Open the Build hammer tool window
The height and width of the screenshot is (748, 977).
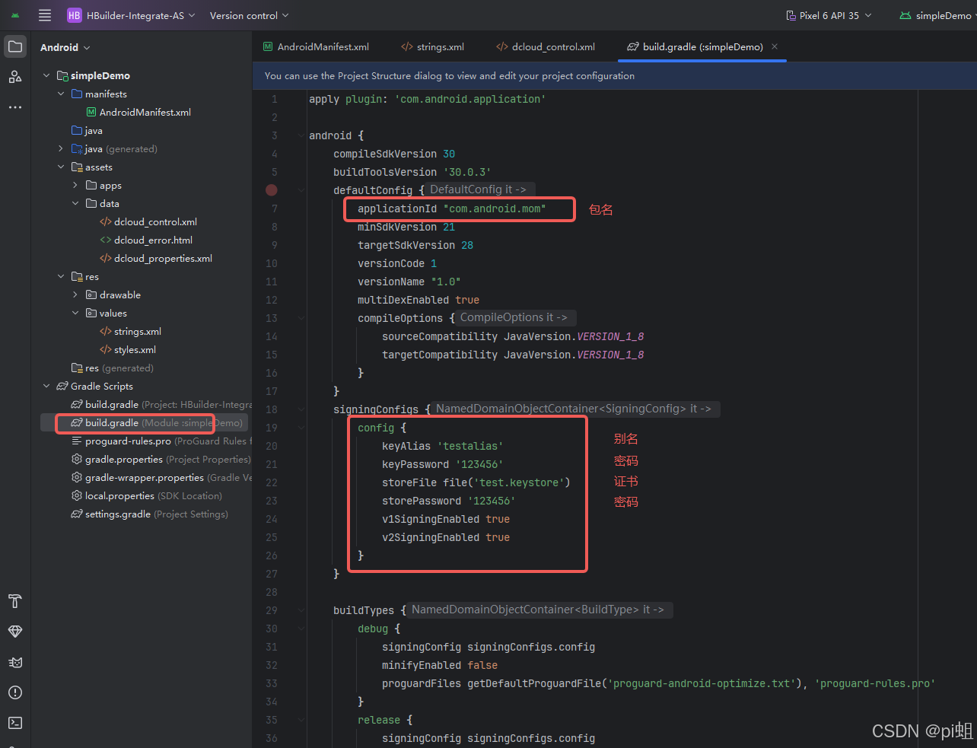click(x=15, y=601)
